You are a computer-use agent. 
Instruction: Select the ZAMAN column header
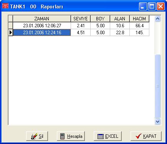[x=42, y=19]
